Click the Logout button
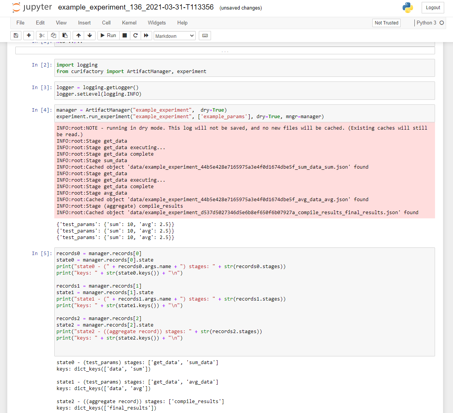This screenshot has width=453, height=413. [x=432, y=7]
